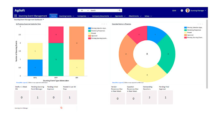Switch to the Home tab

[x=53, y=16]
